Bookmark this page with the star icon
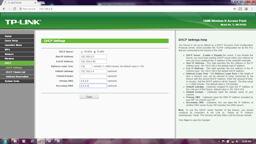 (x=234, y=9)
